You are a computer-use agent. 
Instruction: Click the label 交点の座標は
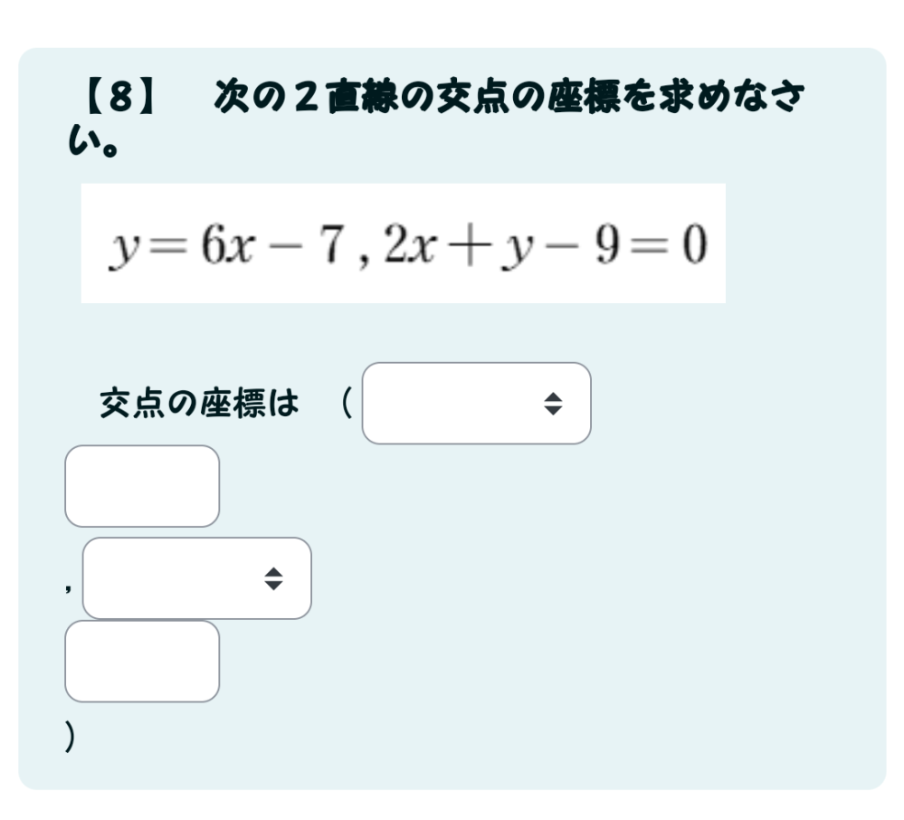click(199, 404)
